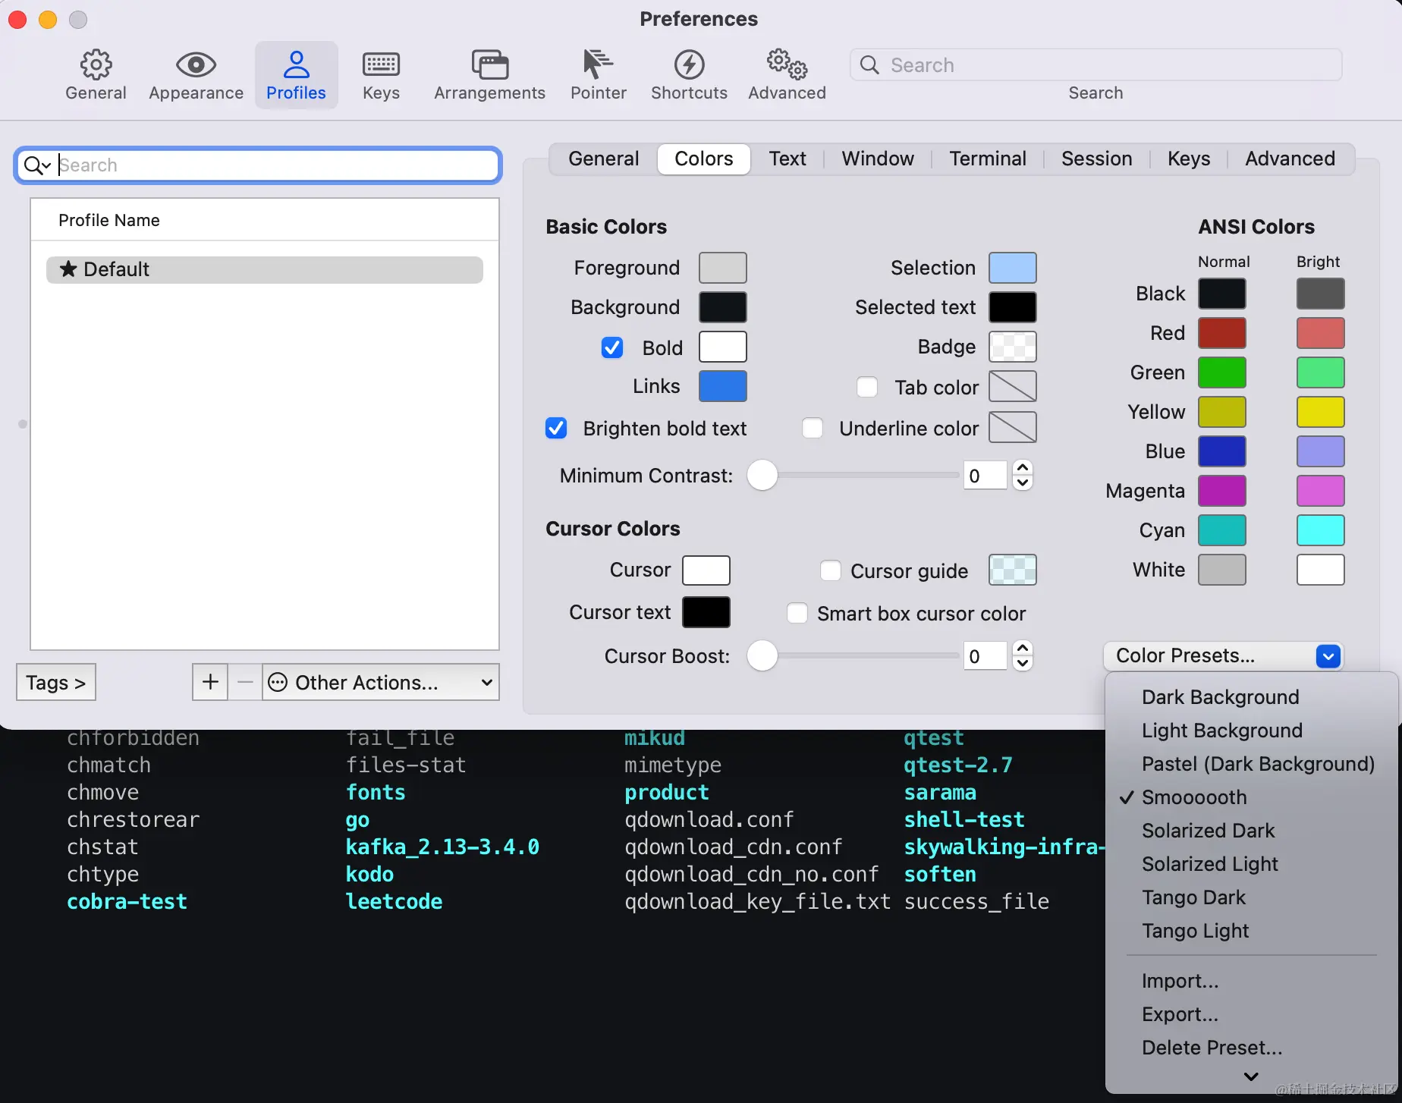Click the remove profile minus button
The image size is (1402, 1103).
click(x=245, y=682)
